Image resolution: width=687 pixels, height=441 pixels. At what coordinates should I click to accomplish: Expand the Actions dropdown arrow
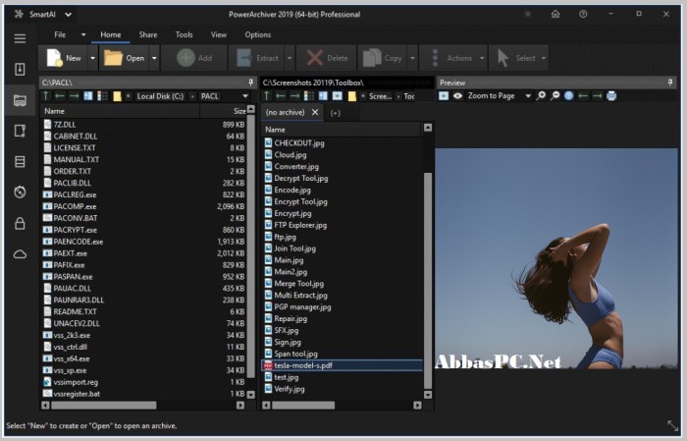482,58
